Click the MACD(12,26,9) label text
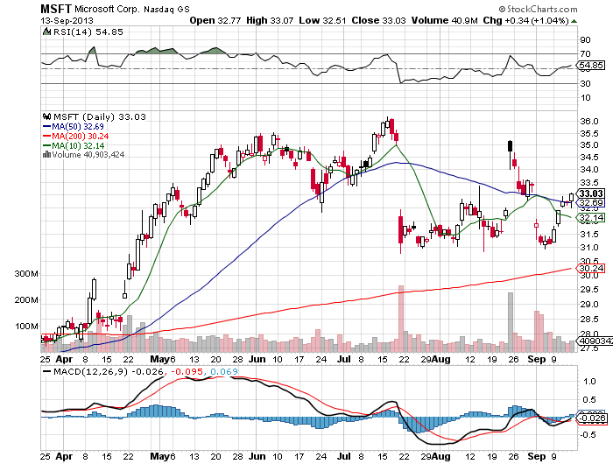 (91, 371)
